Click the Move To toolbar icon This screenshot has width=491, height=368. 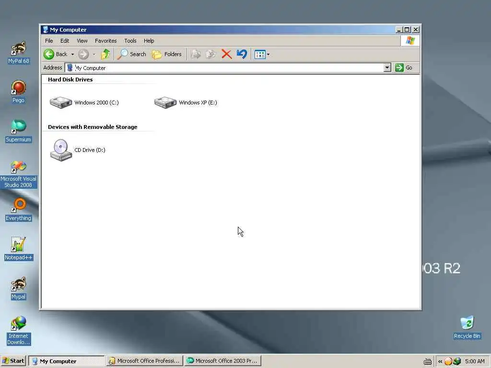coord(196,54)
